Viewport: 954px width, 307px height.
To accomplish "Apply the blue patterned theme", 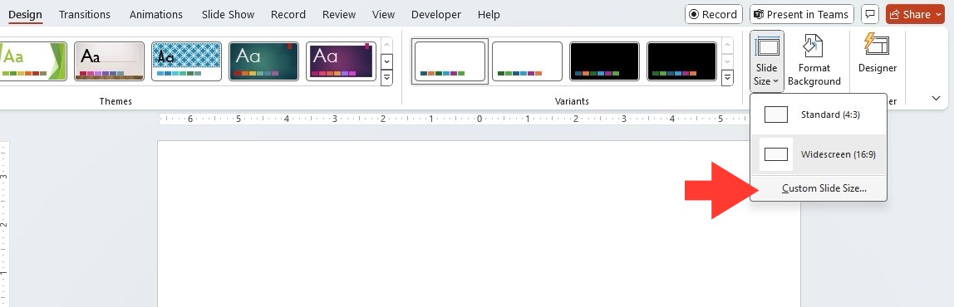I will [186, 61].
